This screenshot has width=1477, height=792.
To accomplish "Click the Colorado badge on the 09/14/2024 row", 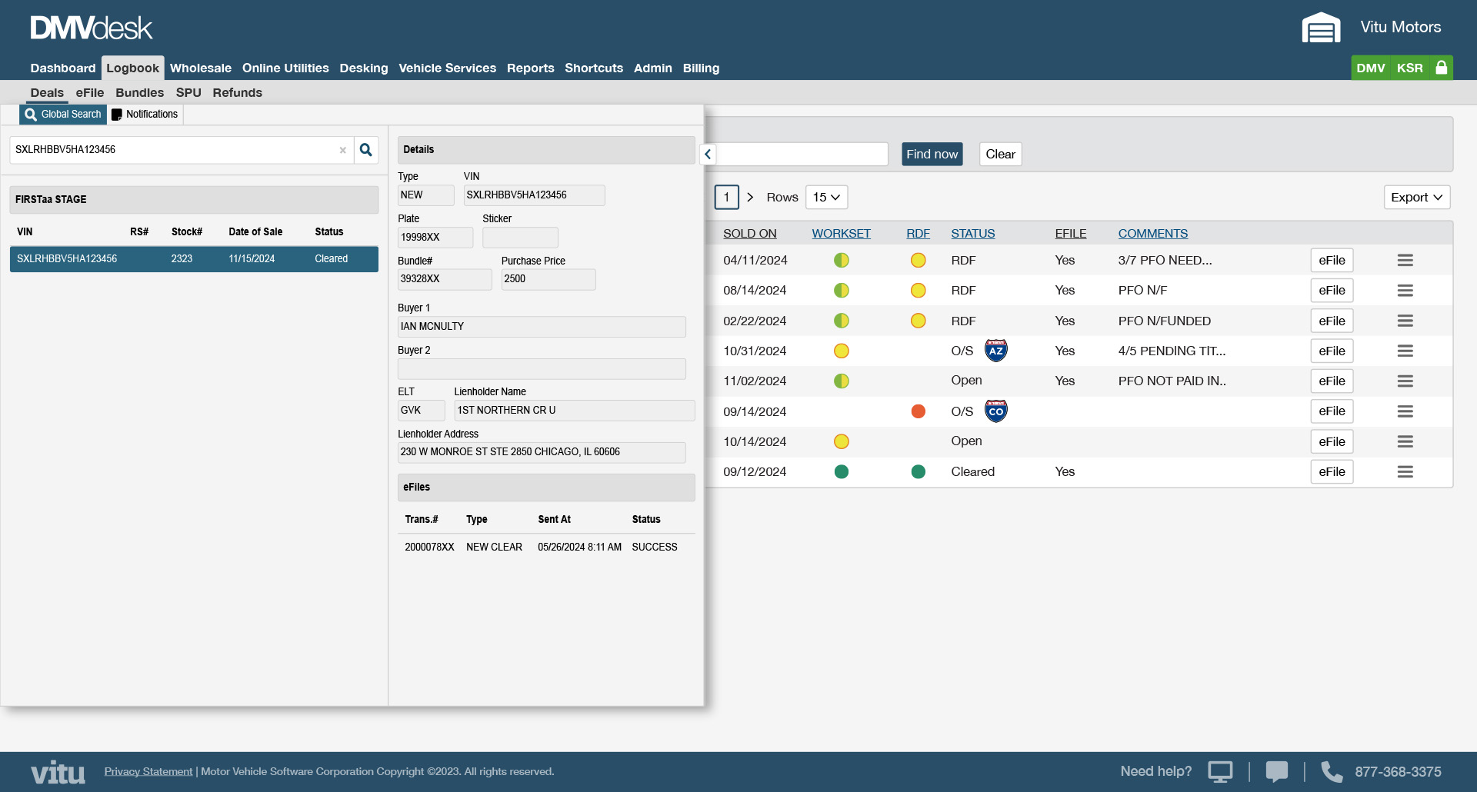I will click(996, 411).
